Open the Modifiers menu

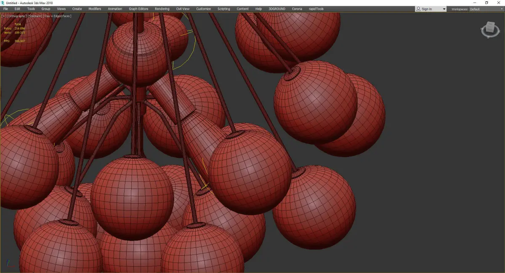tap(95, 9)
